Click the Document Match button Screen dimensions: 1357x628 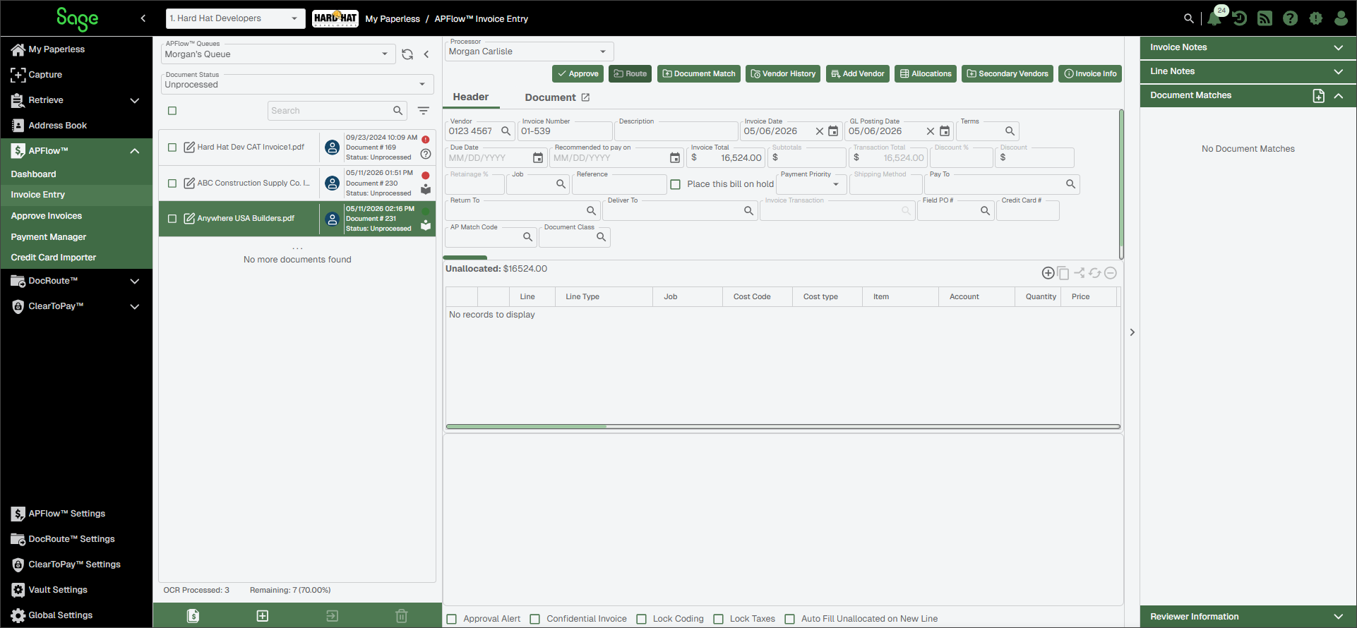[x=699, y=74]
